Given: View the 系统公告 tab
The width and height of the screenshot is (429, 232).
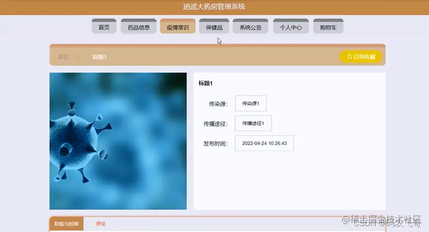Looking at the screenshot, I should [250, 26].
